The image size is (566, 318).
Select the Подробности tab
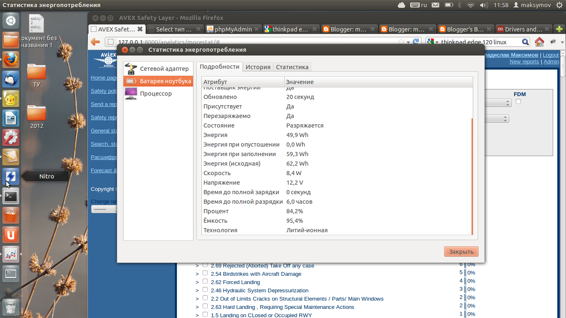pyautogui.click(x=220, y=67)
